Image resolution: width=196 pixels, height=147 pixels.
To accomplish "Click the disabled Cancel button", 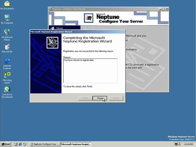I will pos(116,98).
